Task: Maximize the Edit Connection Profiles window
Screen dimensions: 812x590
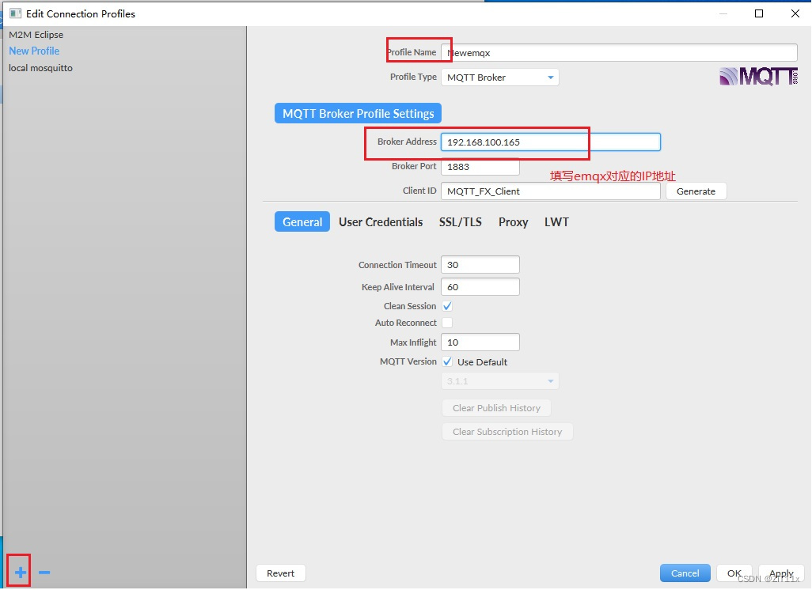Action: click(x=759, y=13)
